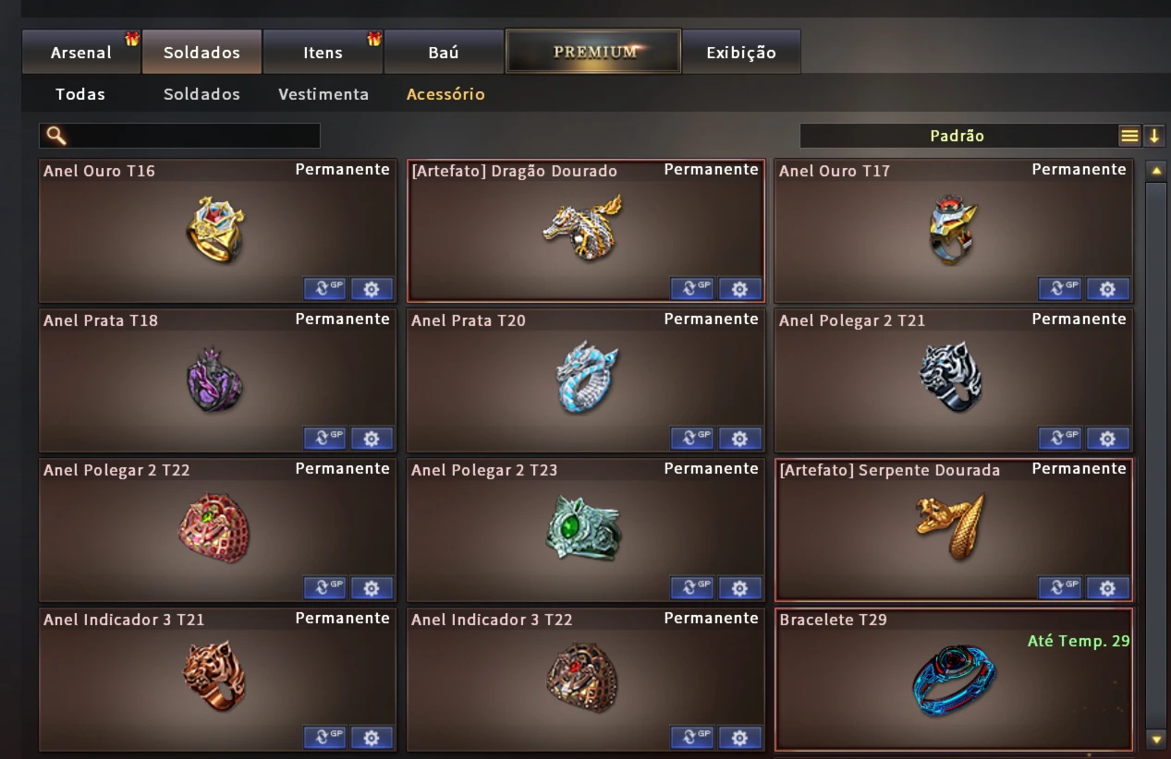Click GP exchange icon on Dragão Dourado artifact
This screenshot has height=759, width=1171.
(x=692, y=289)
